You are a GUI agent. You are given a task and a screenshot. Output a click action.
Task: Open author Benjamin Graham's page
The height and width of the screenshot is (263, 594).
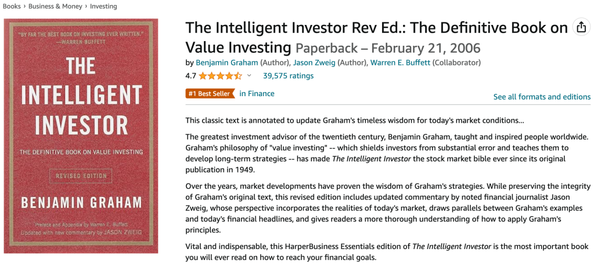[227, 63]
